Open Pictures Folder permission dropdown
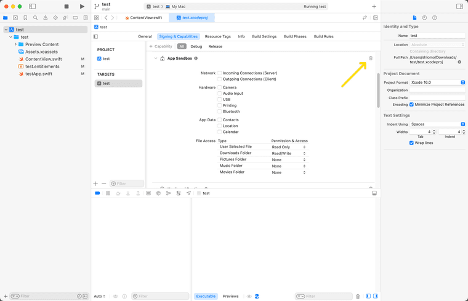Image resolution: width=468 pixels, height=301 pixels. [289, 160]
